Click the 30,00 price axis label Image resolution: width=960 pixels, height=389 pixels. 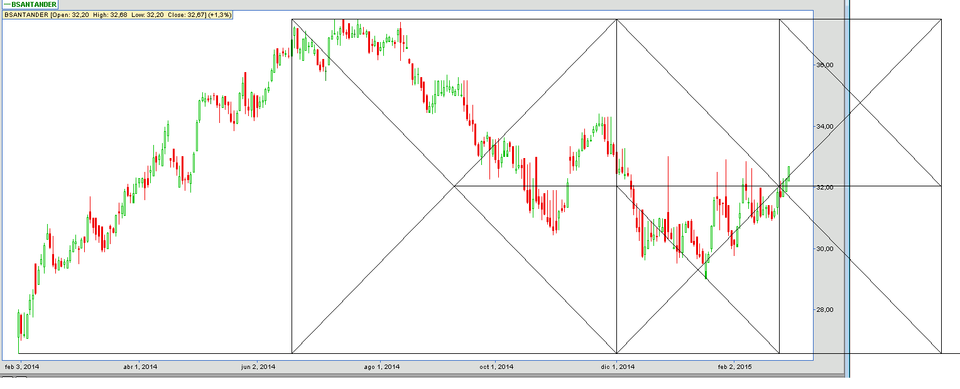click(825, 248)
